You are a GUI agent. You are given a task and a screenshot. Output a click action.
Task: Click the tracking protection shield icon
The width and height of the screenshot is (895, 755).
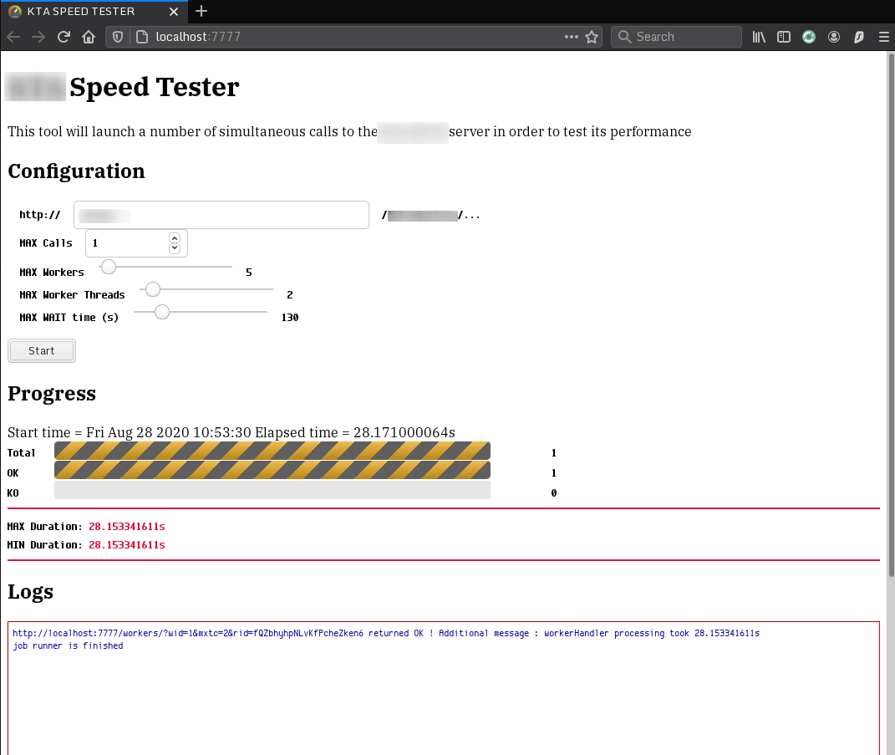[117, 37]
